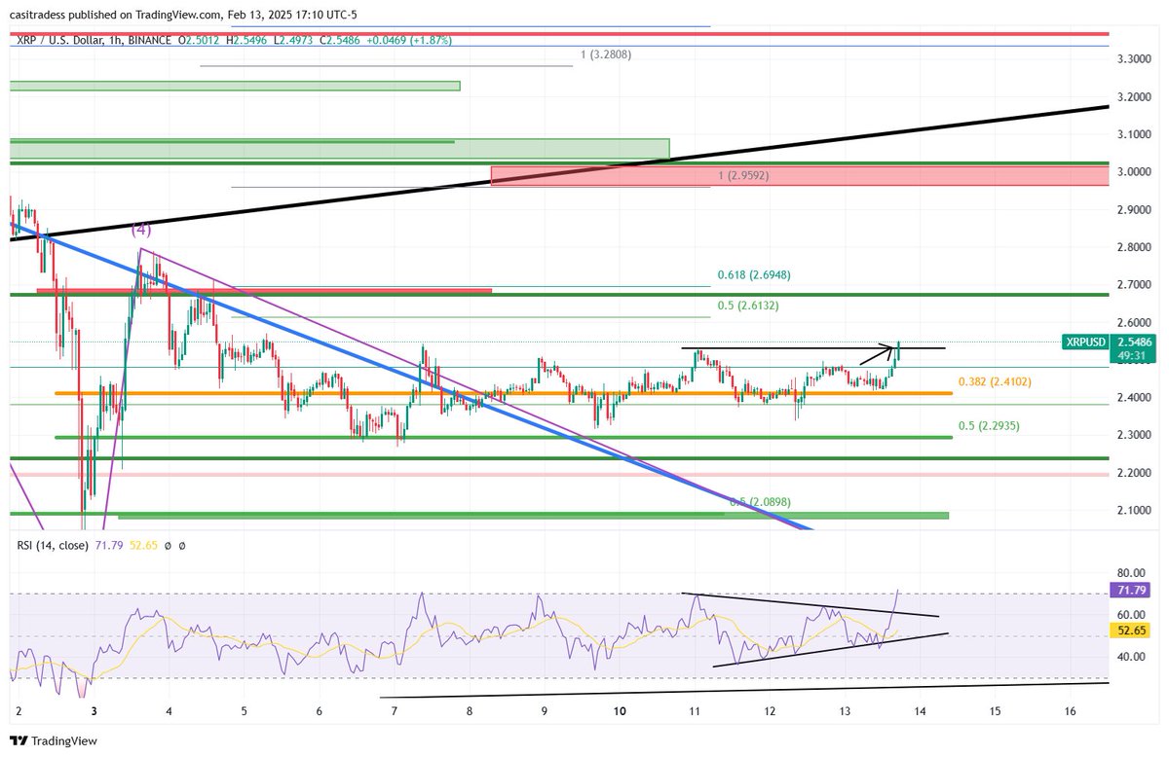Image resolution: width=1169 pixels, height=757 pixels.
Task: Click the TradingView logo at bottom
Action: [x=52, y=740]
